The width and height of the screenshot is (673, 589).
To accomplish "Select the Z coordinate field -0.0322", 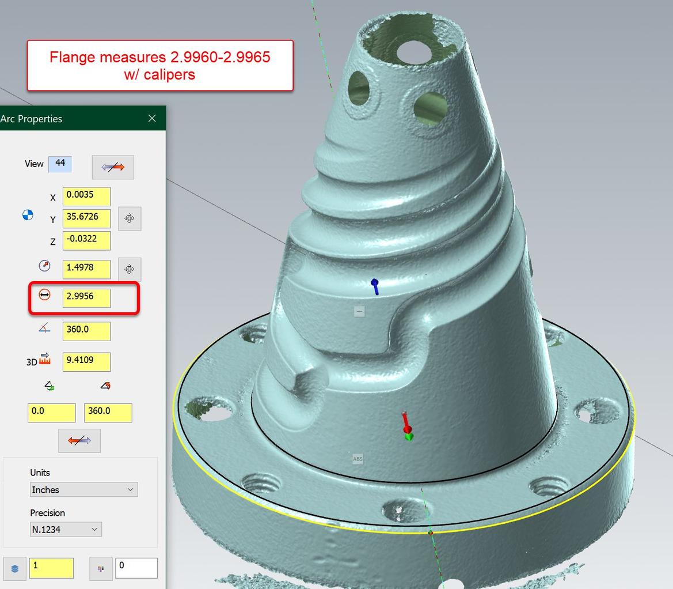I will point(86,240).
